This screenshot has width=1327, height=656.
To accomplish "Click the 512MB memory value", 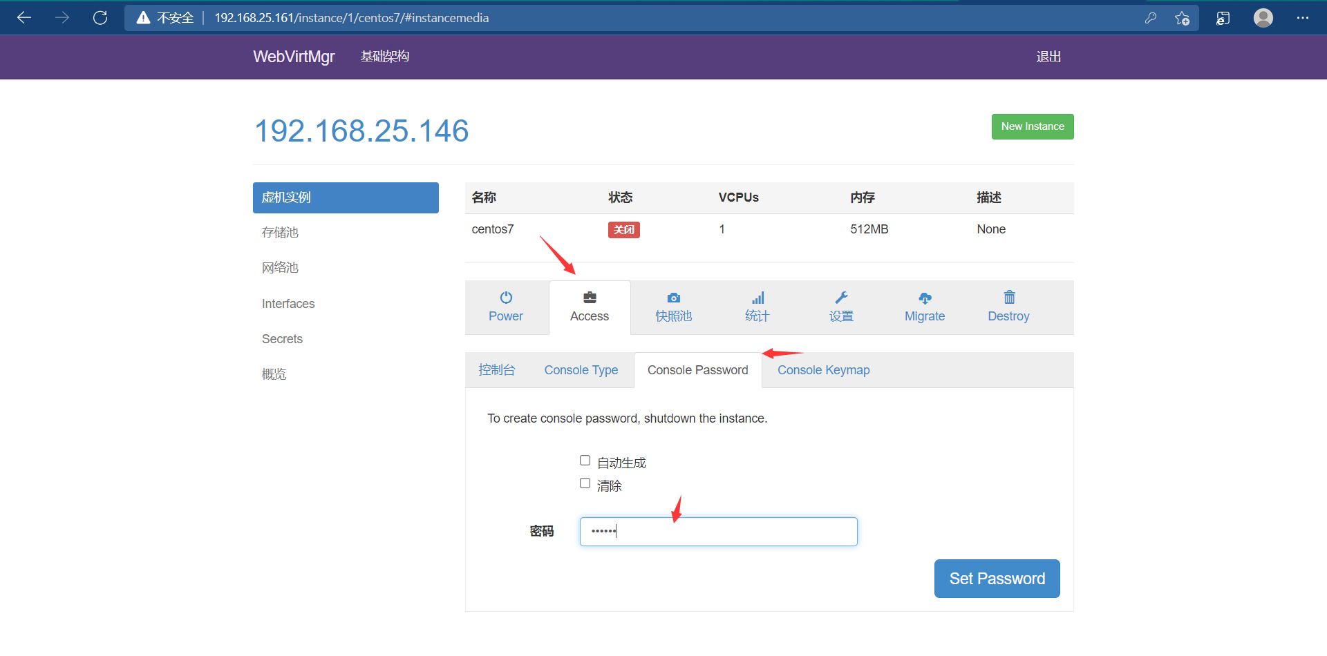I will tap(869, 229).
